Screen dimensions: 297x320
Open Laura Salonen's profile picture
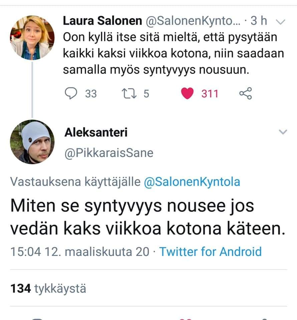click(32, 37)
